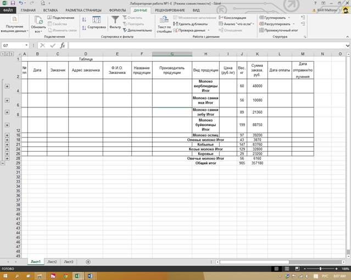Click the Text to Columns icon
The image size is (351, 280).
tap(164, 20)
